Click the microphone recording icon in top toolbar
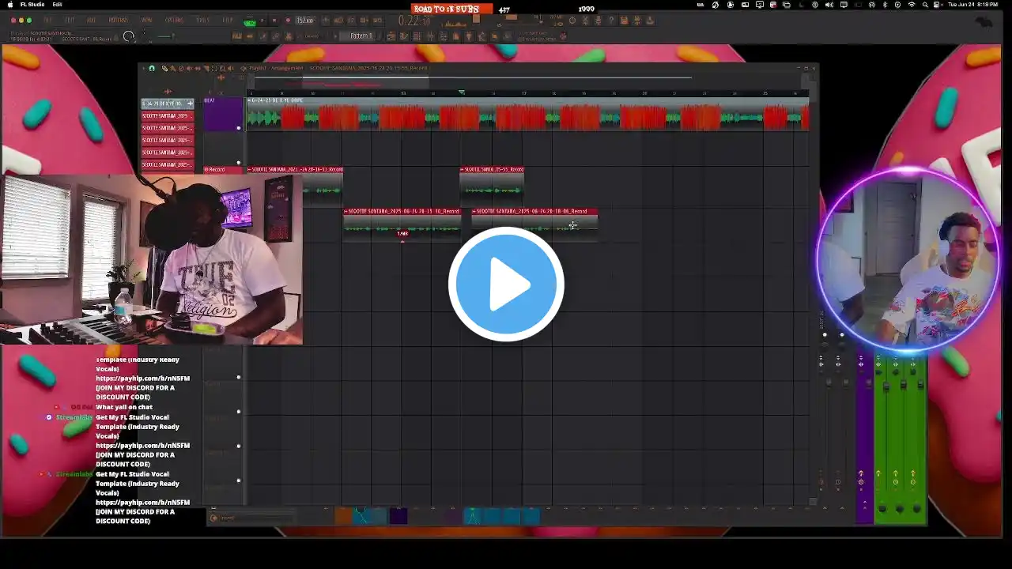Viewport: 1012px width, 569px height. coord(598,21)
